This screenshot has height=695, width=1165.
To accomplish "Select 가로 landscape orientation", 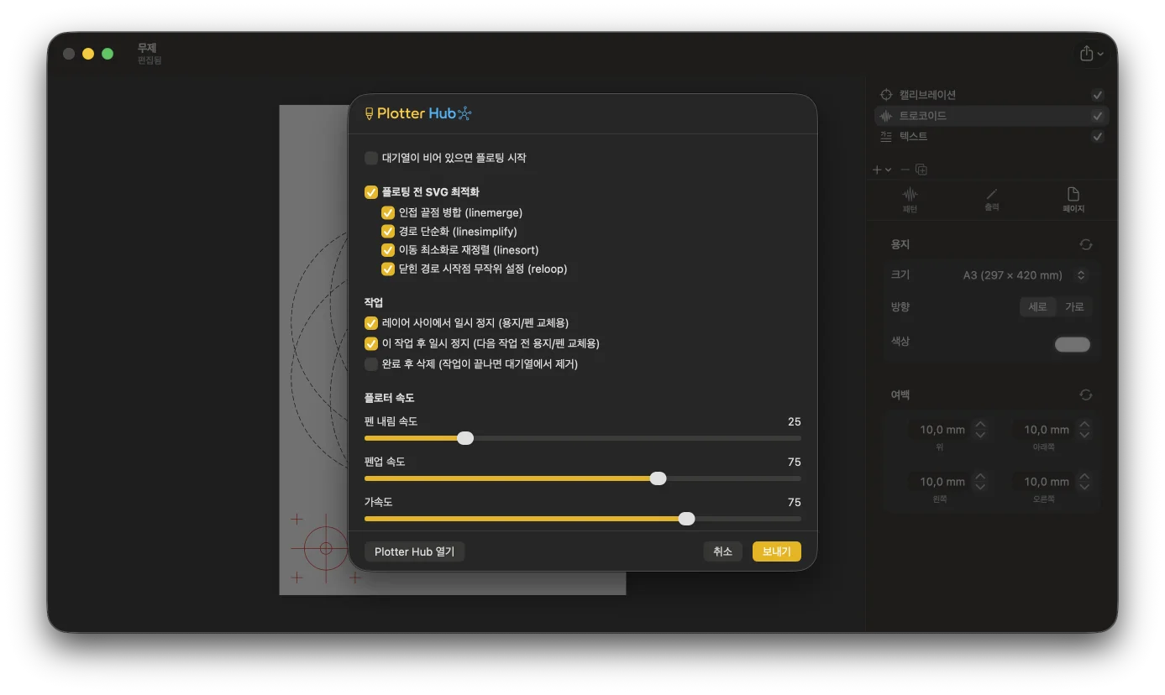I will click(1074, 307).
